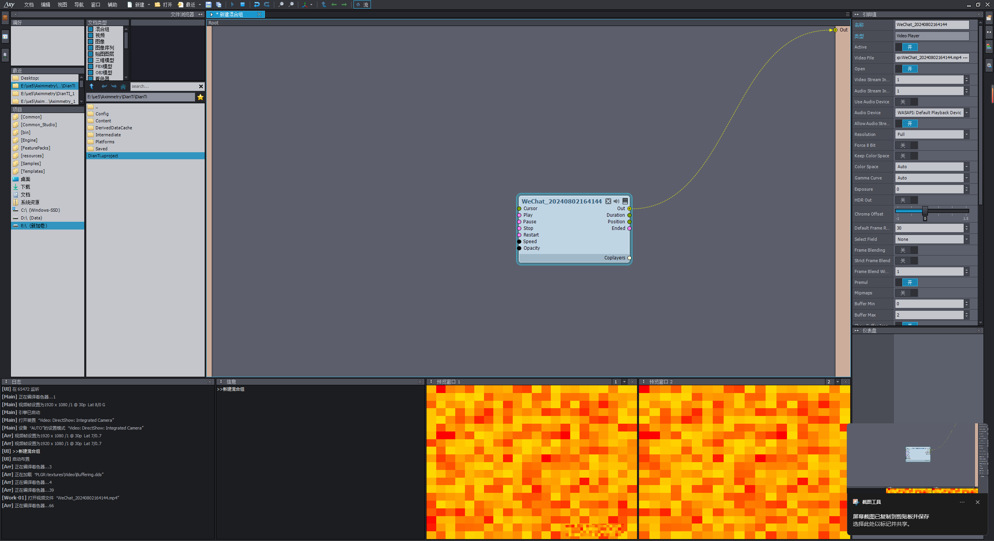994x541 pixels.
Task: Click the Video Stream Index stepper arrows
Action: (x=966, y=80)
